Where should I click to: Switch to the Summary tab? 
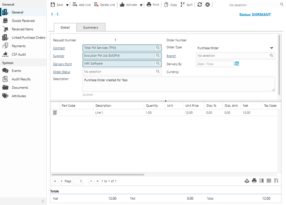[x=91, y=28]
